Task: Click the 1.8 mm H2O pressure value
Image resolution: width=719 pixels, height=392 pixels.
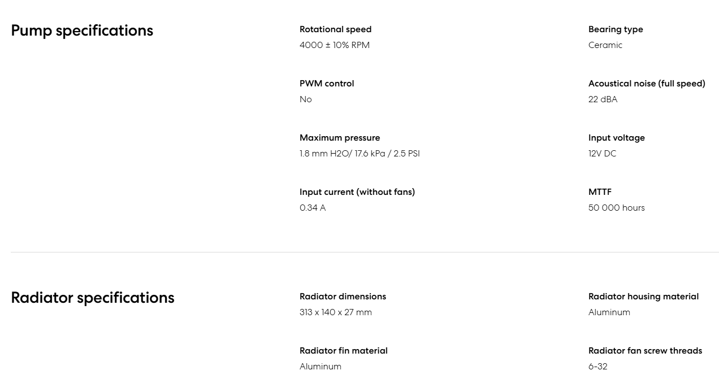Action: coord(359,154)
